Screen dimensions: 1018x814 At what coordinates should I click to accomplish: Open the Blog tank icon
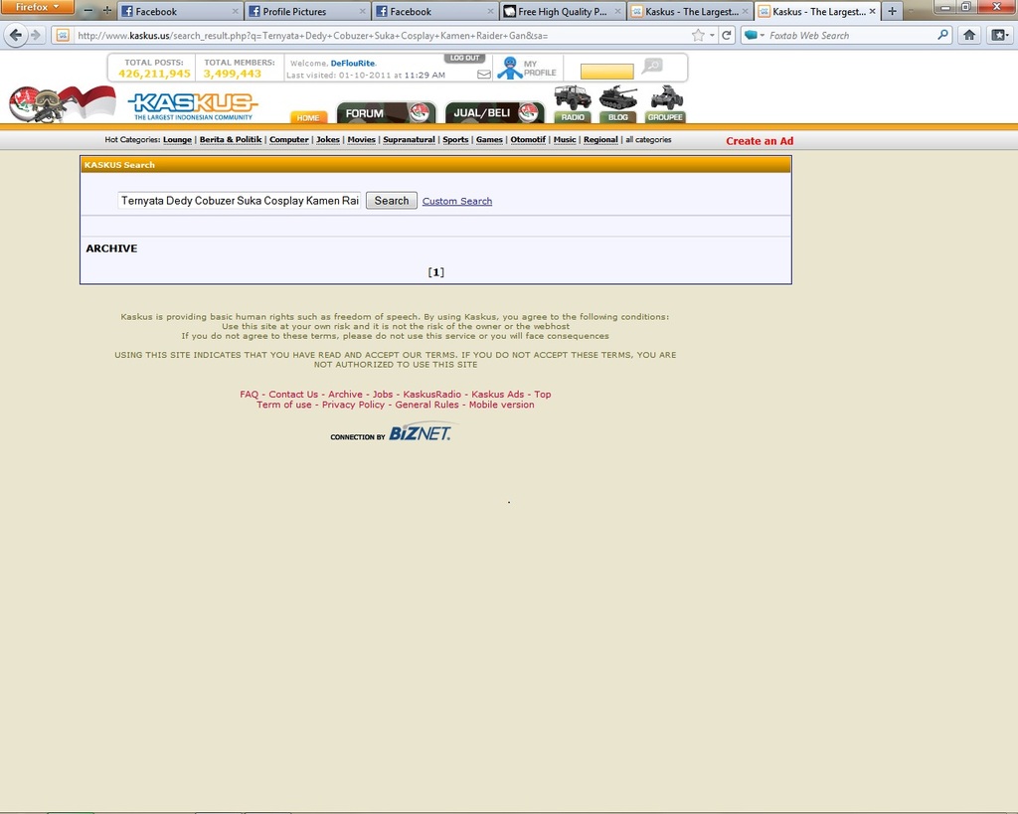pos(617,98)
